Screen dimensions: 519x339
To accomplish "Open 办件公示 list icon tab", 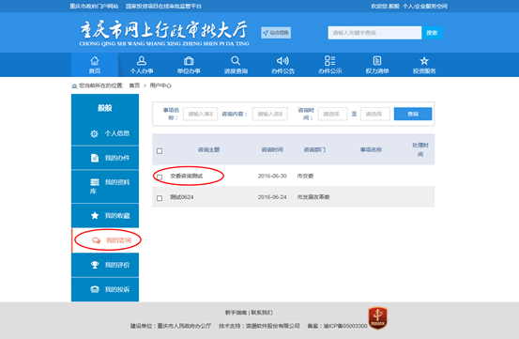I will (330, 65).
